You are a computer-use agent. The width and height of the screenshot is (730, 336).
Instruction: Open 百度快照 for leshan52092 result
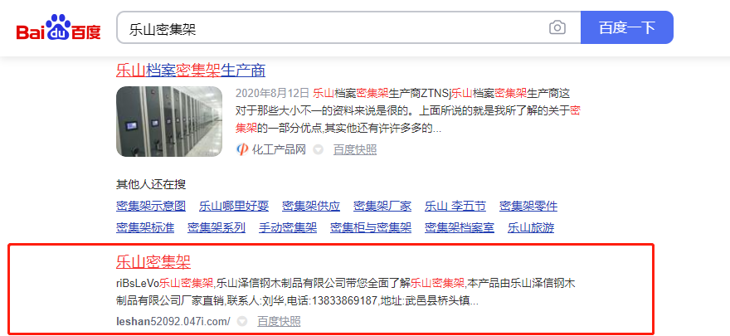pyautogui.click(x=279, y=321)
